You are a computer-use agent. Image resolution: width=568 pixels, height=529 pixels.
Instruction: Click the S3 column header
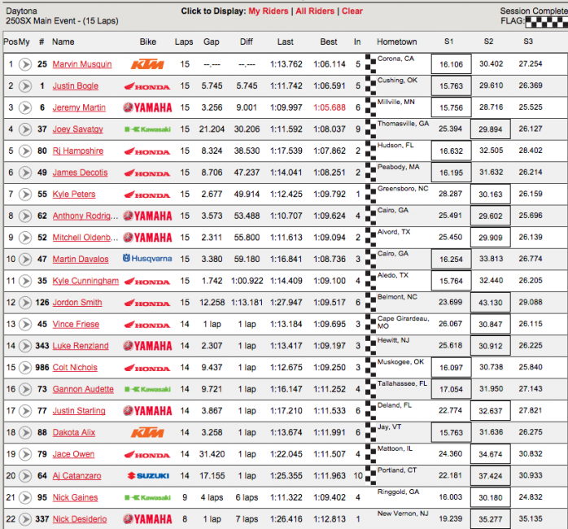click(x=528, y=42)
